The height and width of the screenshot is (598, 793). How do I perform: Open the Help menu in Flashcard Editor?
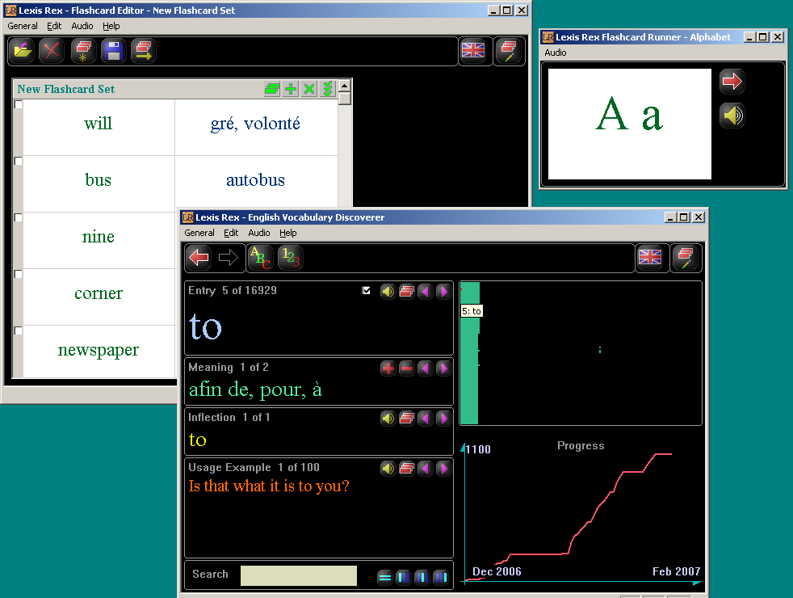click(x=111, y=26)
